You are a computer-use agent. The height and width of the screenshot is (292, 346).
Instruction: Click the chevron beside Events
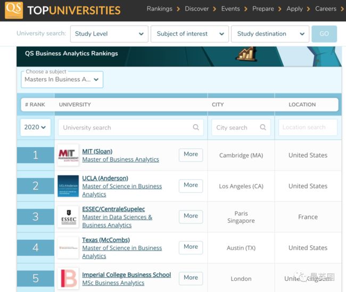pyautogui.click(x=245, y=9)
